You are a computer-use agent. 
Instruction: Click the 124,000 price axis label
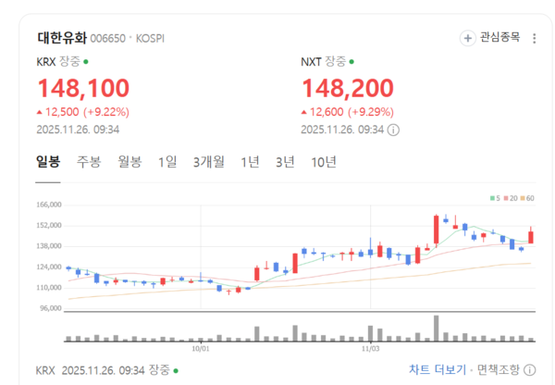click(x=49, y=267)
